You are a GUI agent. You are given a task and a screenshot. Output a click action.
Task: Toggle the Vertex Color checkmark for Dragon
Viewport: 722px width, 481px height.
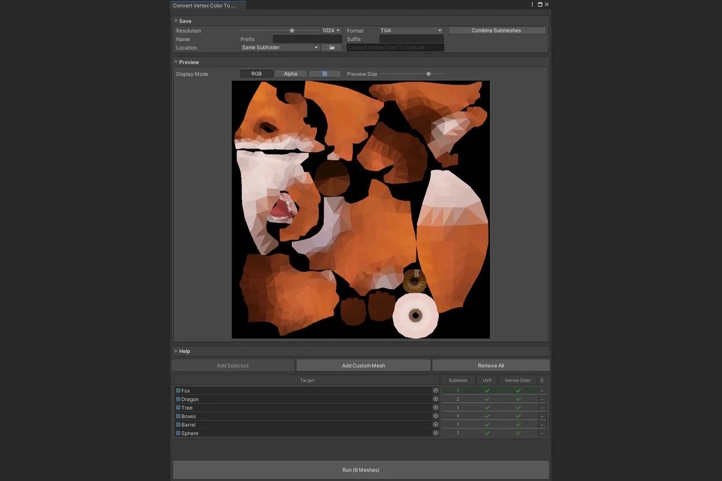(x=517, y=399)
